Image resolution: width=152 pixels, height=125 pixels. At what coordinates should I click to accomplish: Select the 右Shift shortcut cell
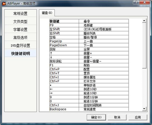[64, 33]
